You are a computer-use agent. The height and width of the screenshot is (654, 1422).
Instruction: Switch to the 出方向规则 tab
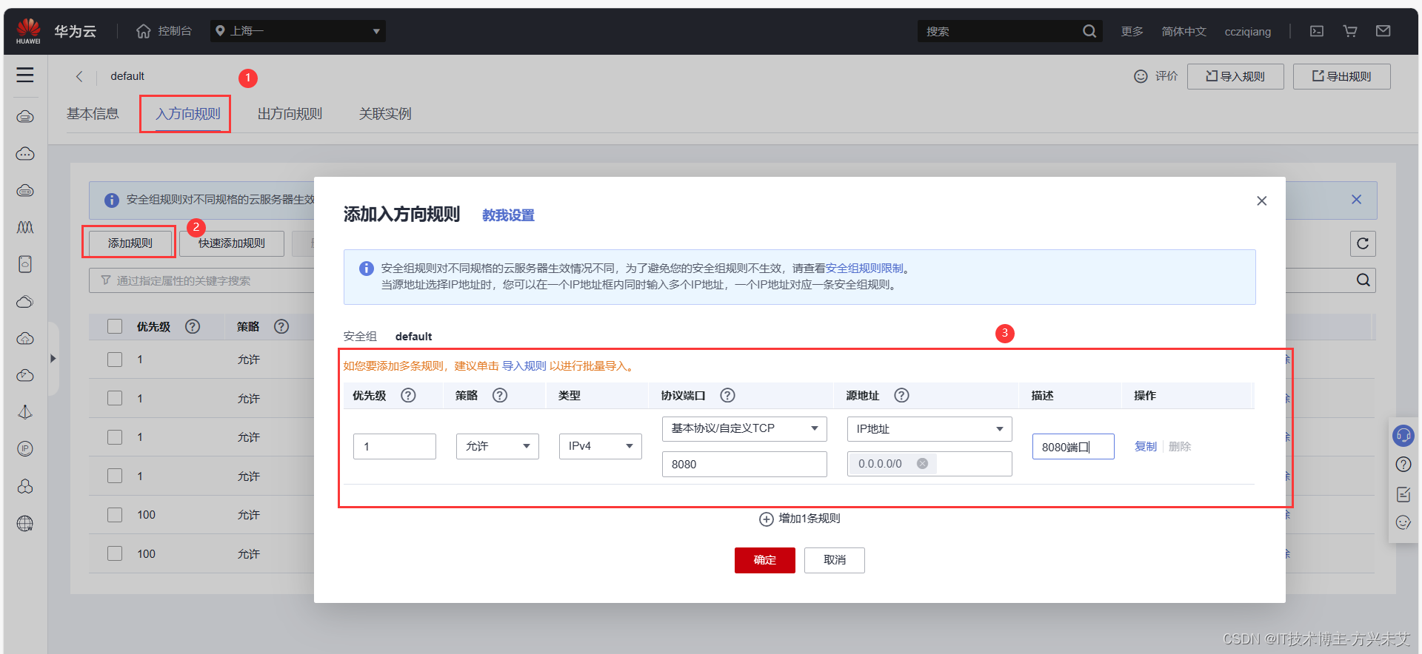click(x=290, y=114)
